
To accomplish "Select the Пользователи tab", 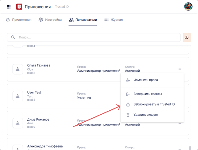I will (x=83, y=20).
